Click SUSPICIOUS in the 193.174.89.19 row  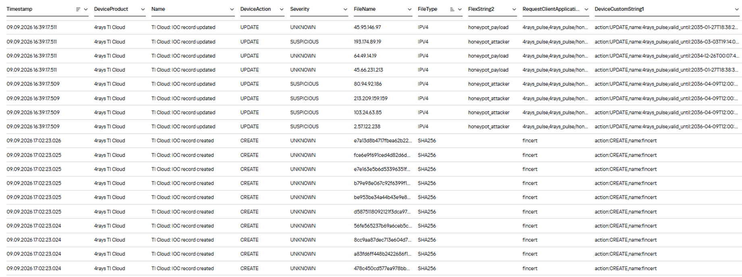304,42
